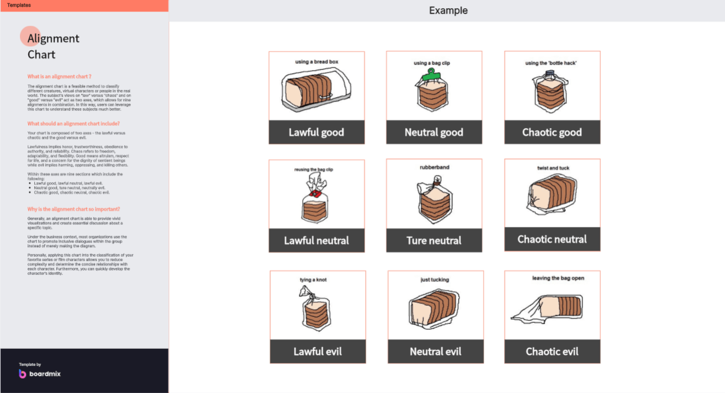Select the Neutral good label
The width and height of the screenshot is (725, 393).
(434, 132)
